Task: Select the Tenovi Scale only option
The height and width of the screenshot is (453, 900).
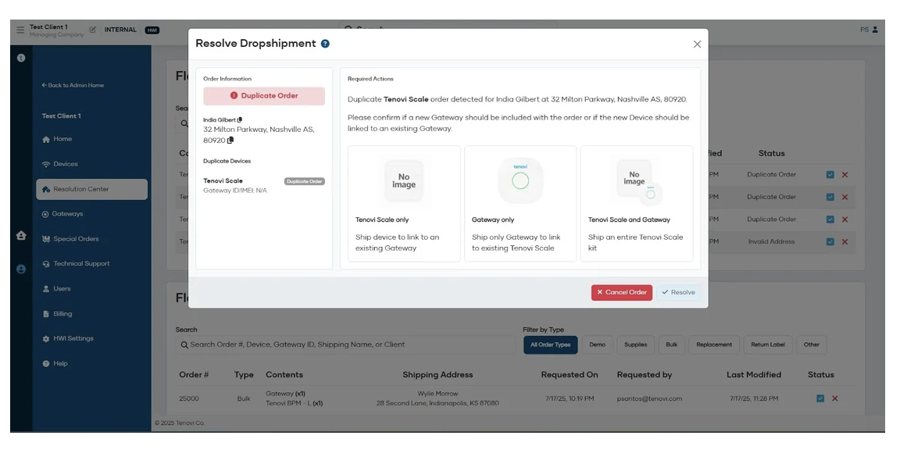Action: (x=404, y=203)
